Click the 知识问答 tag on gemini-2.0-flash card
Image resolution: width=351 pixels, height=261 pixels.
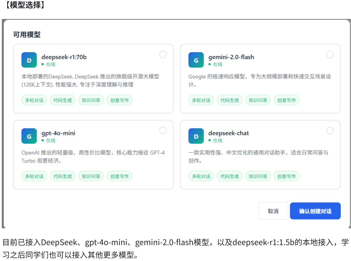[x=258, y=100]
